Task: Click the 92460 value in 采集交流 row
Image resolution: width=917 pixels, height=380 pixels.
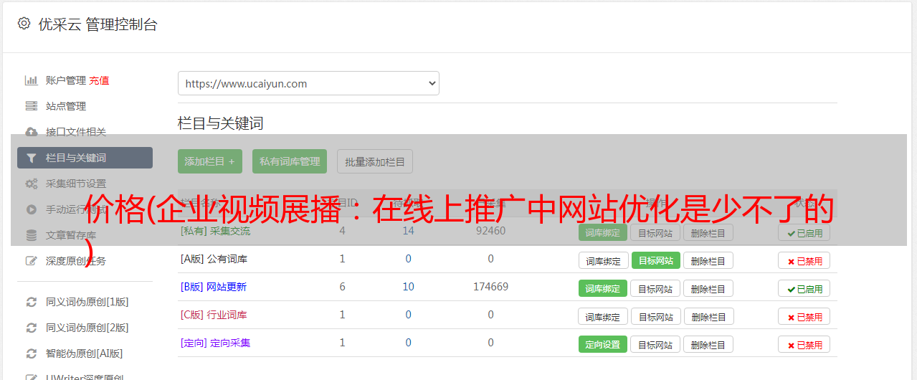Action: pyautogui.click(x=490, y=231)
